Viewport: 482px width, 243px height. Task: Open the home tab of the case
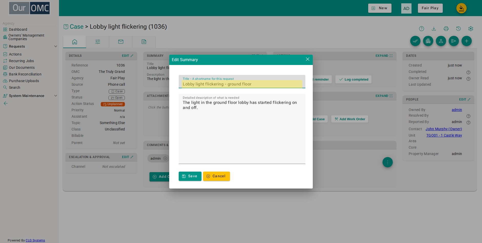point(75,42)
